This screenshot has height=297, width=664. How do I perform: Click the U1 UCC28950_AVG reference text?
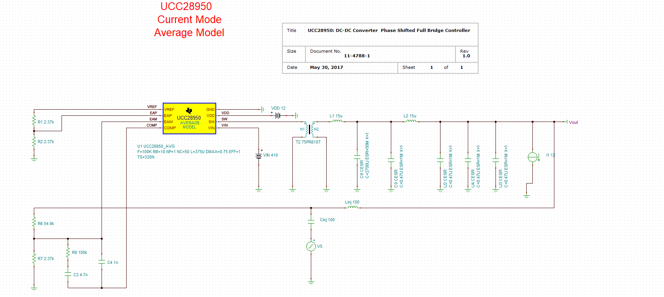[156, 146]
